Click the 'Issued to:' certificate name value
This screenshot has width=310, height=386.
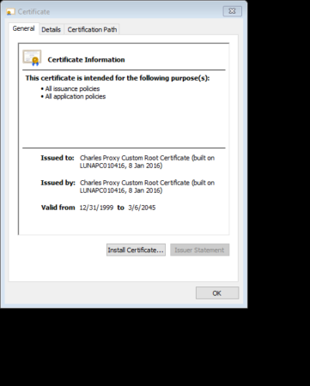[x=147, y=162]
